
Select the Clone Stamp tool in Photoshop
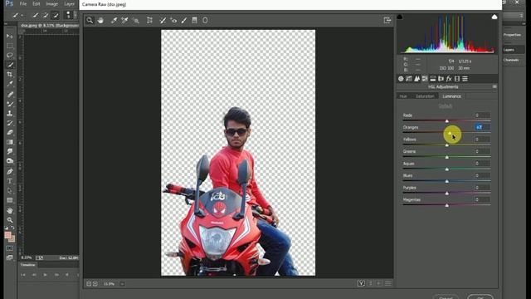(10, 114)
